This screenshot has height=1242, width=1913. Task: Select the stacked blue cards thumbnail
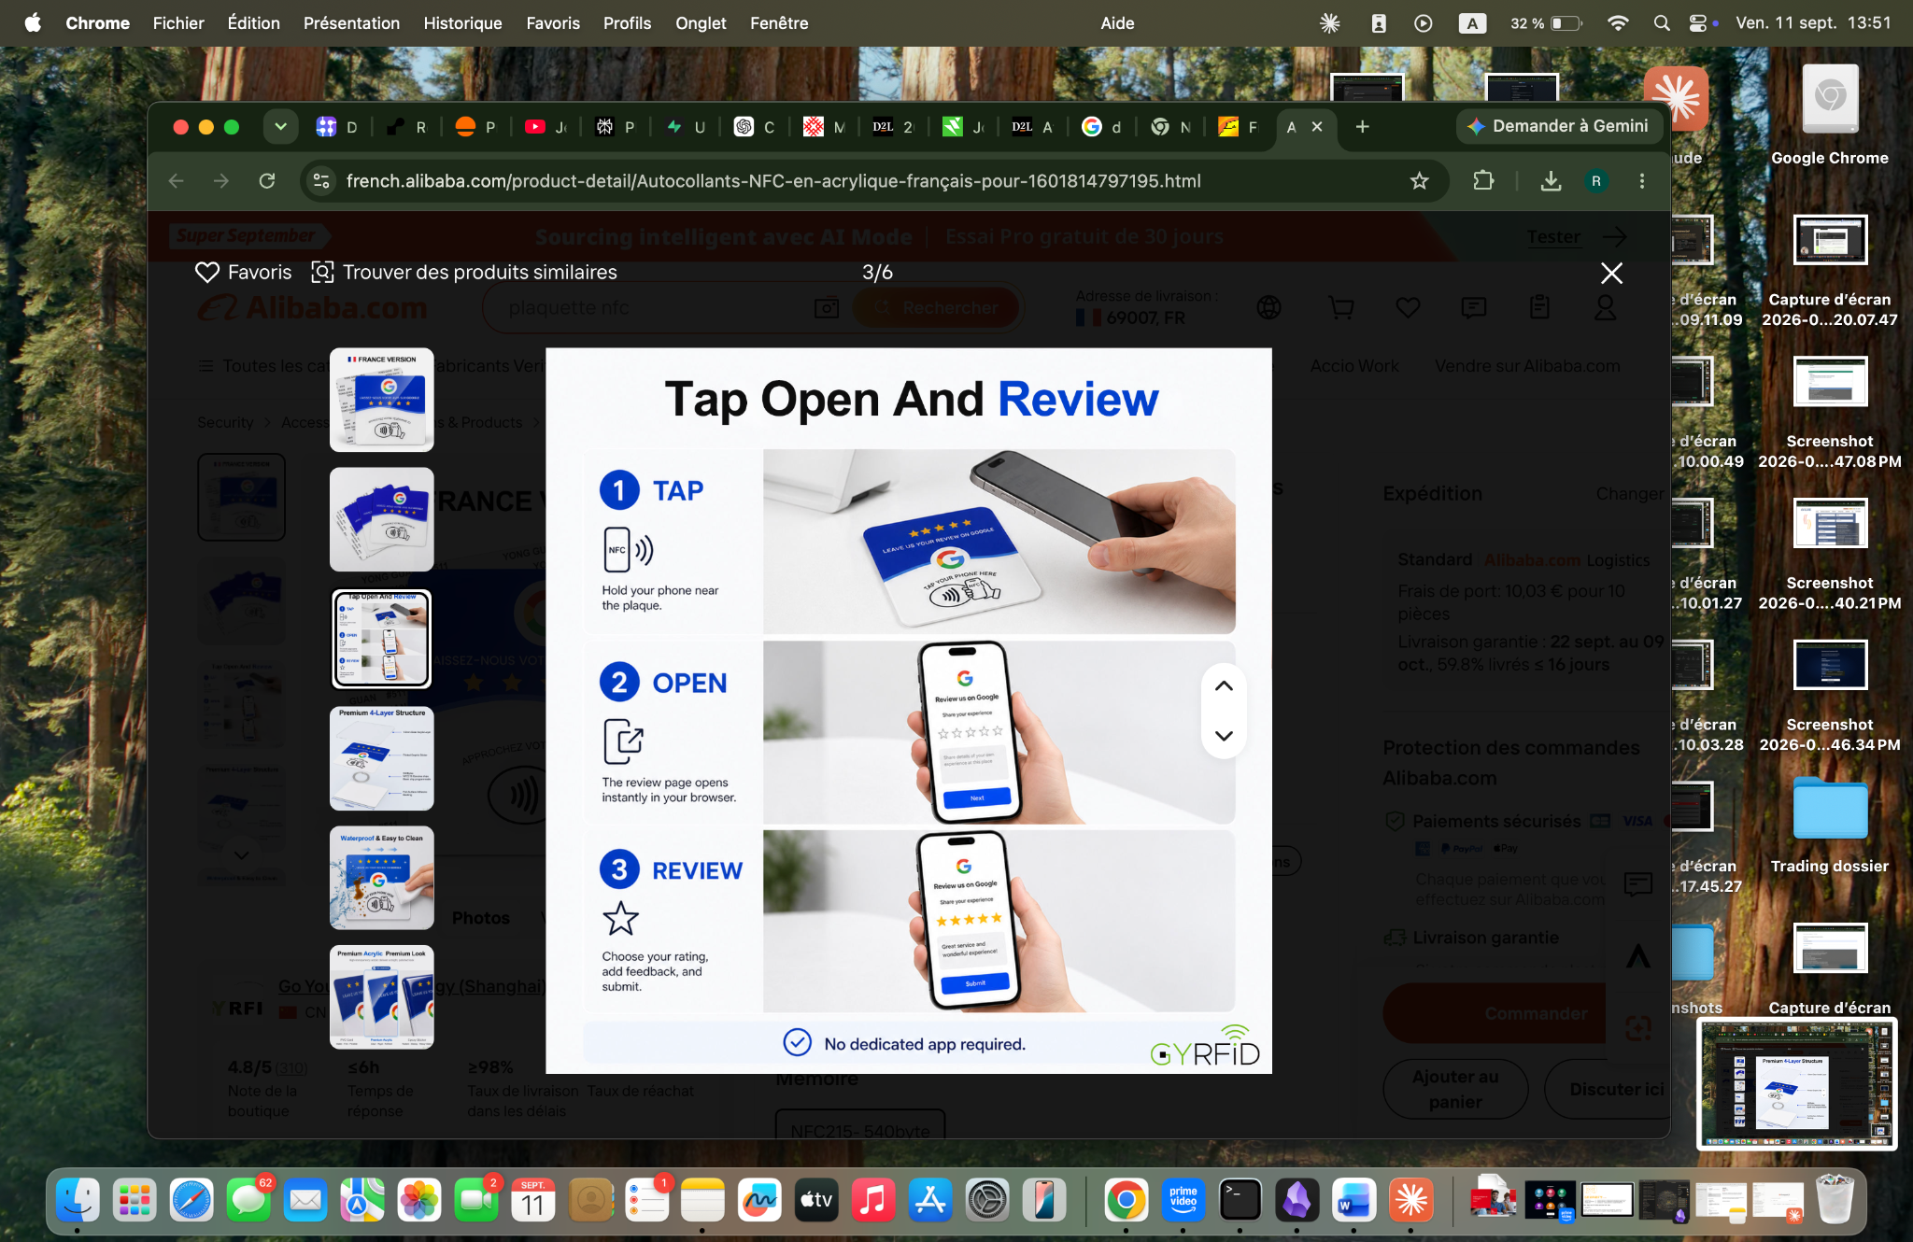point(381,519)
